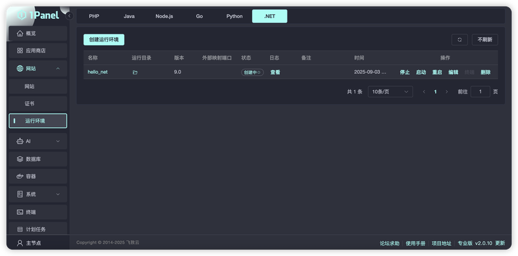Open the 项目地址 footer link

tap(442, 243)
